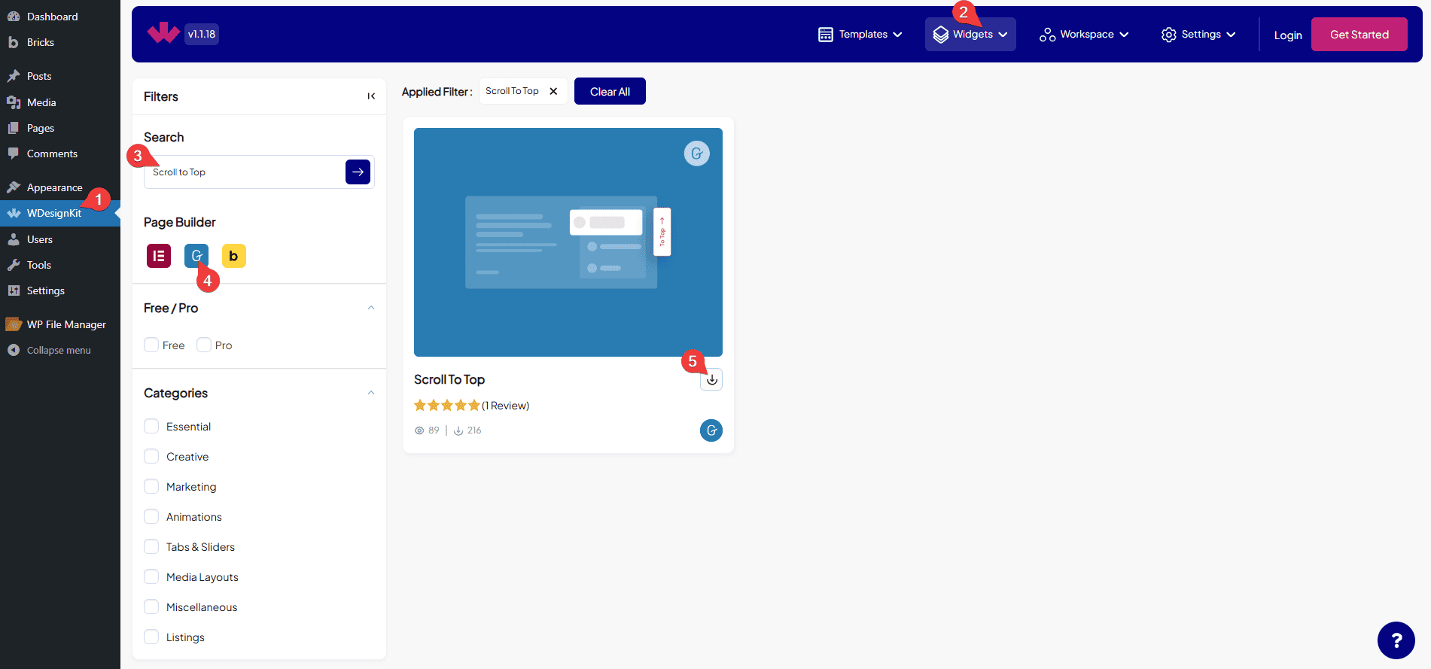
Task: Check the Creative category checkbox
Action: (x=151, y=456)
